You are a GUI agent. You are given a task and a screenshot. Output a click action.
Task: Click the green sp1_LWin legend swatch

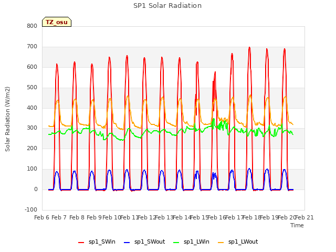click(176, 243)
